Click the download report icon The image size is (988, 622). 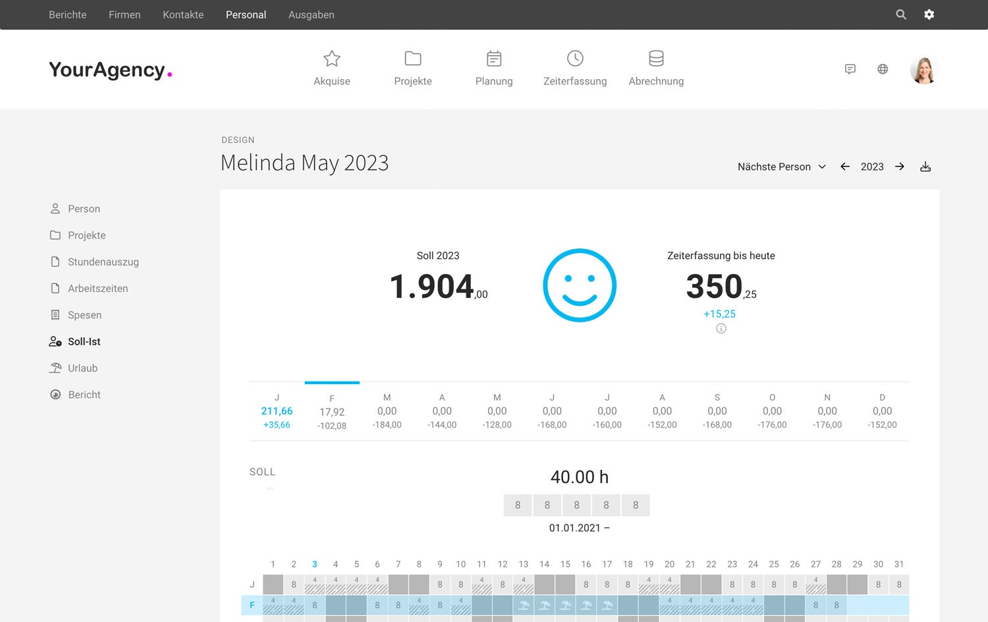925,167
